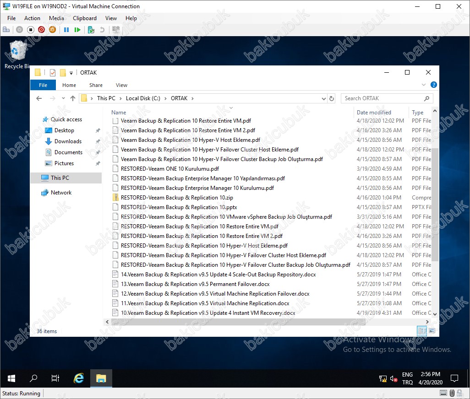Open Pictures in the navigation pane
The image size is (470, 399).
(64, 163)
